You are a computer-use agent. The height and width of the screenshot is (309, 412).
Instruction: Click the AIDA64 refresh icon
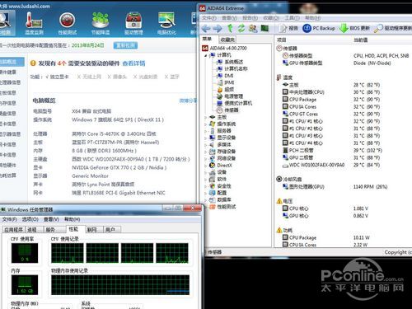point(241,28)
